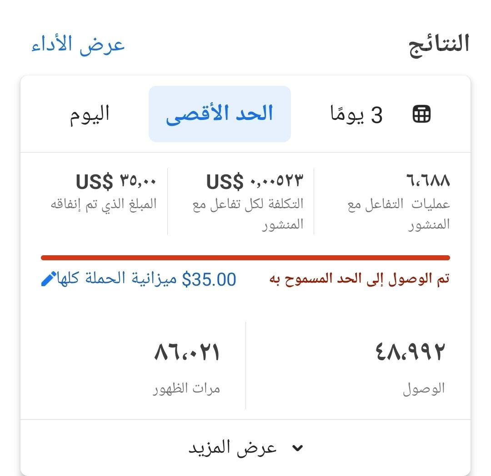Click the النتائج heading
This screenshot has width=491, height=476.
click(x=439, y=45)
